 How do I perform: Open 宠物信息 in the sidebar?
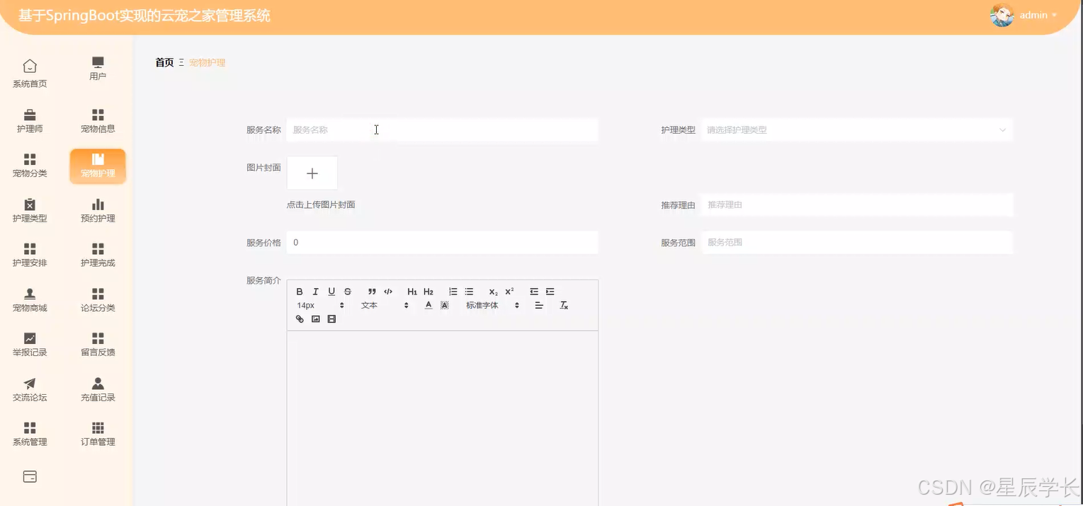(98, 121)
